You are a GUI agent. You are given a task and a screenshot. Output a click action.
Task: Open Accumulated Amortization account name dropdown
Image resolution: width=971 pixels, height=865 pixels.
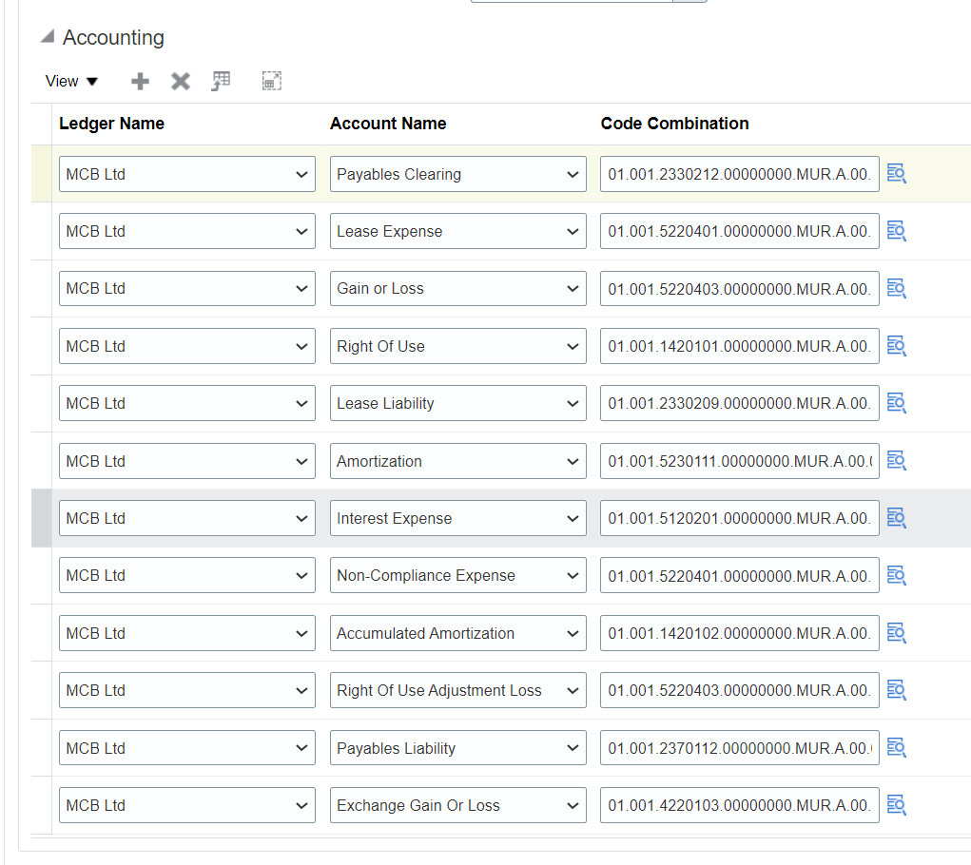coord(457,633)
